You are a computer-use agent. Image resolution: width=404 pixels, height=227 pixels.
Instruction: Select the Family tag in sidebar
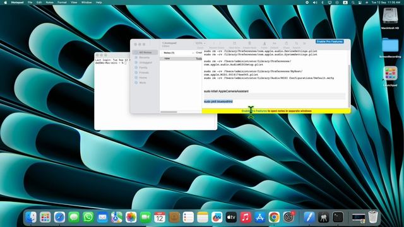click(x=143, y=67)
